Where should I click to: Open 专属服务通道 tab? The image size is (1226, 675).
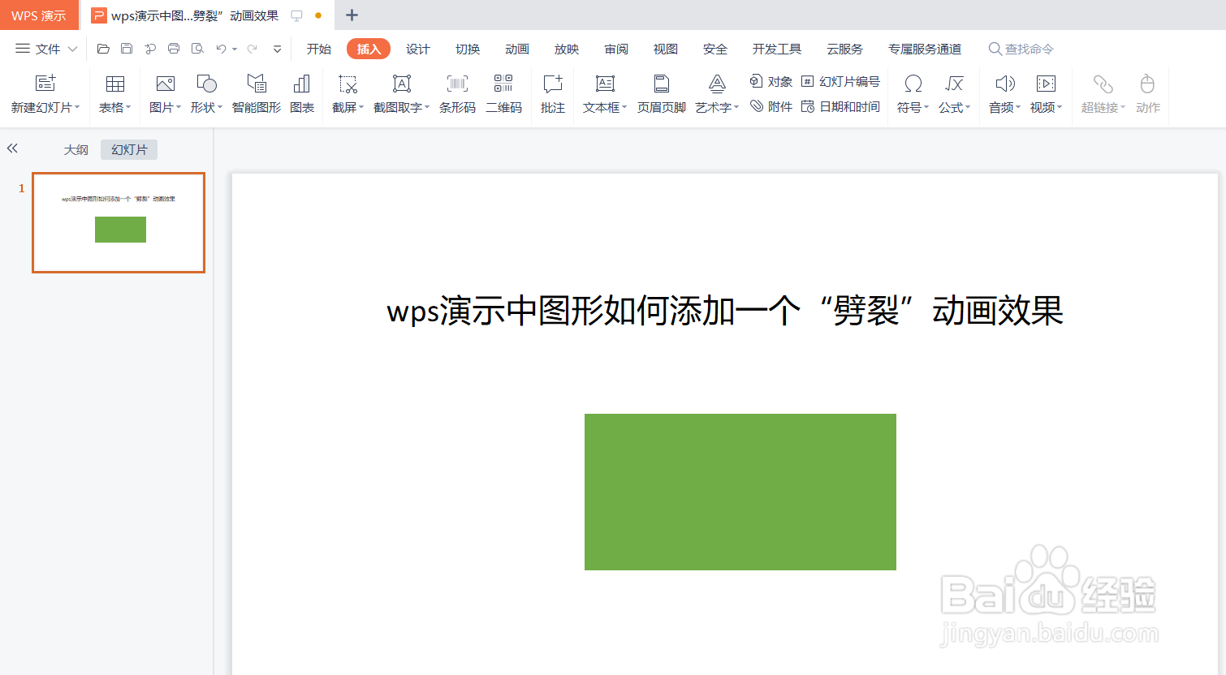pyautogui.click(x=925, y=49)
